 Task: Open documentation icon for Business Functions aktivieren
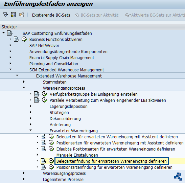coord(16,39)
